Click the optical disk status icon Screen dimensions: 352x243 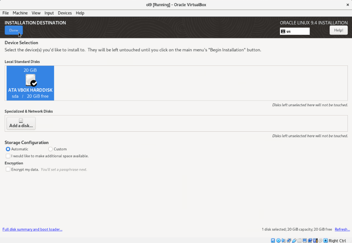pos(278,241)
